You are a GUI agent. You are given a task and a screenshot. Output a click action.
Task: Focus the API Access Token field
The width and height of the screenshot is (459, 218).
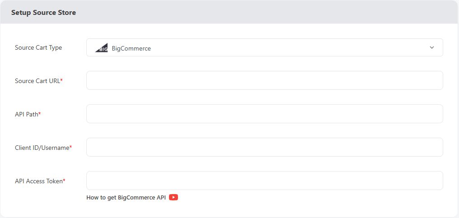pos(264,180)
